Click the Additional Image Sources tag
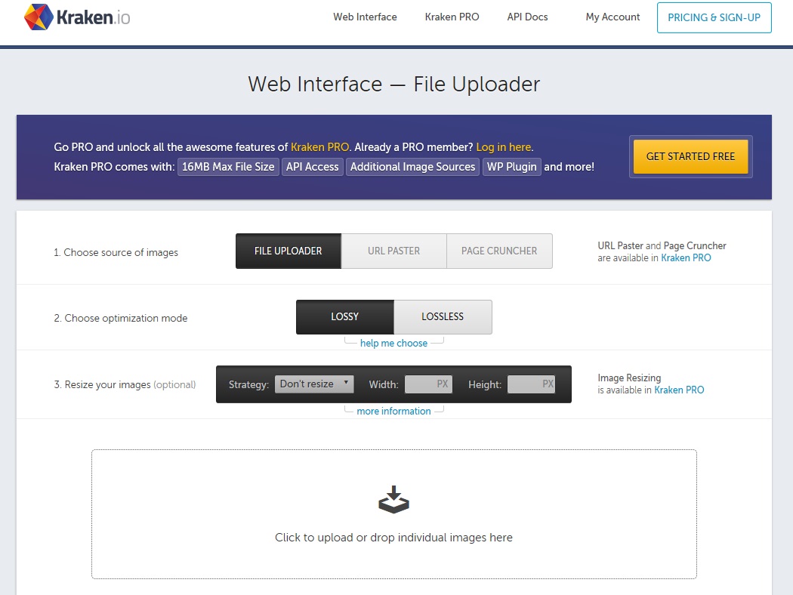Viewport: 793px width, 595px height. tap(412, 167)
